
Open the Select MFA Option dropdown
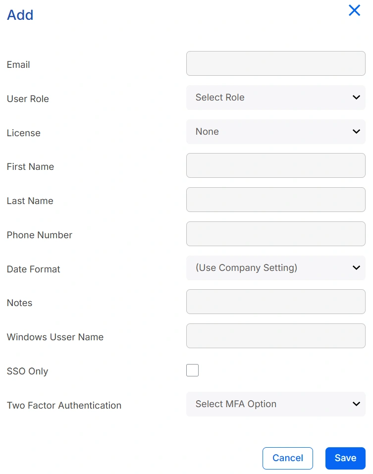click(276, 404)
